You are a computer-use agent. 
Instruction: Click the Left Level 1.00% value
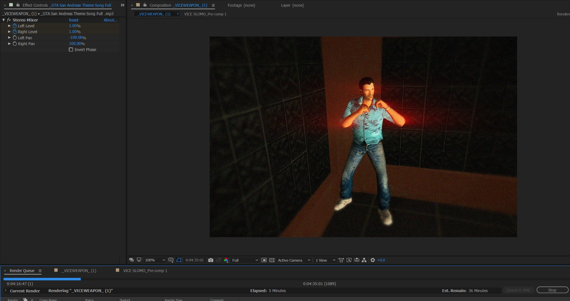(x=75, y=26)
